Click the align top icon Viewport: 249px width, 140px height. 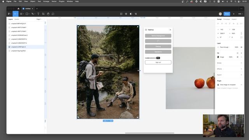[x=230, y=24]
